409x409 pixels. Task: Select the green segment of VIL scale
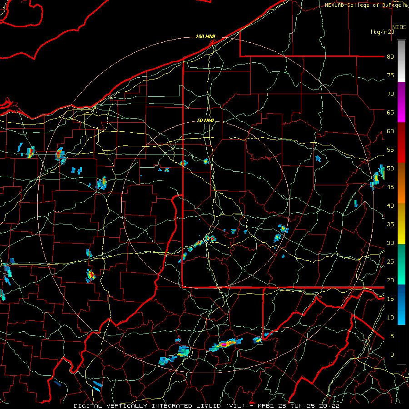coord(401,264)
